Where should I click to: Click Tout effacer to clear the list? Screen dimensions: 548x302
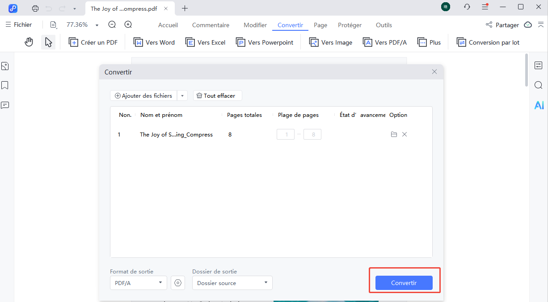[x=217, y=95]
